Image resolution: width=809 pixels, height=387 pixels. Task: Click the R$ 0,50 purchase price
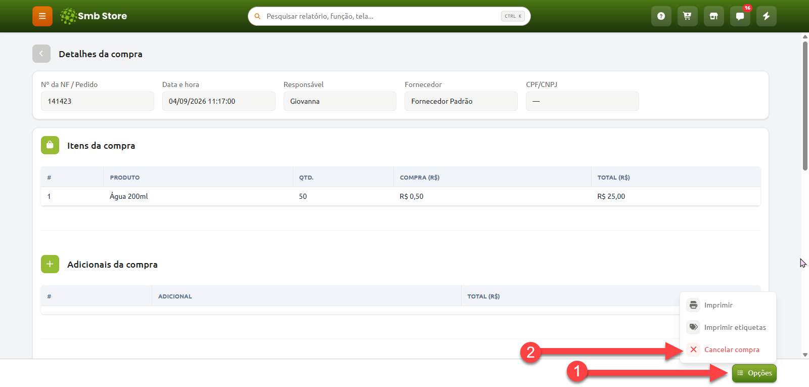(x=412, y=196)
